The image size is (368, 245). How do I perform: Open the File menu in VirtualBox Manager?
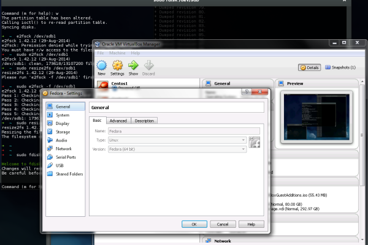coord(101,53)
